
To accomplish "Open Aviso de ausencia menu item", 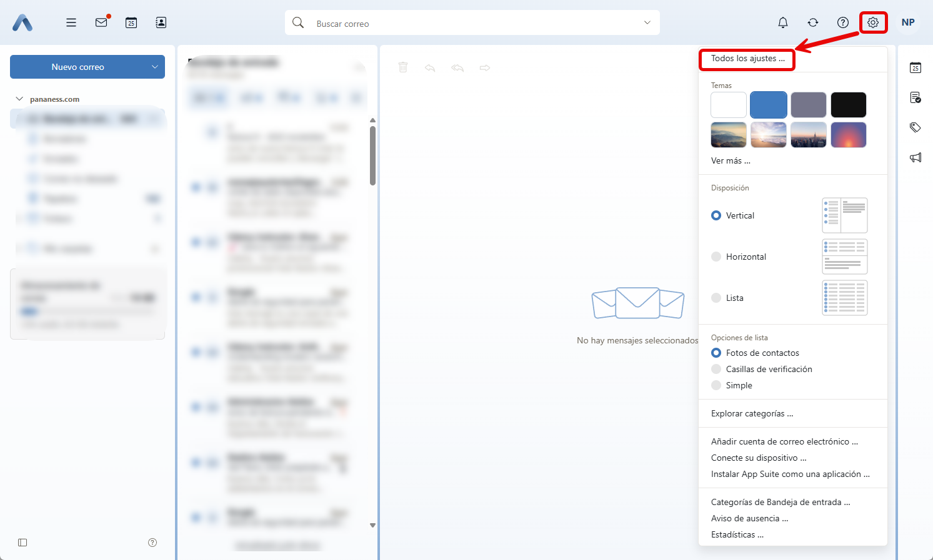I will [749, 518].
